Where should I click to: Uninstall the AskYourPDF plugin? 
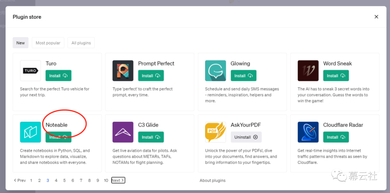[246, 137]
